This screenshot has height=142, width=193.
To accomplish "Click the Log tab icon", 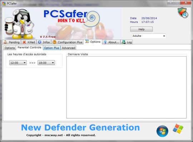I will pyautogui.click(x=124, y=42).
